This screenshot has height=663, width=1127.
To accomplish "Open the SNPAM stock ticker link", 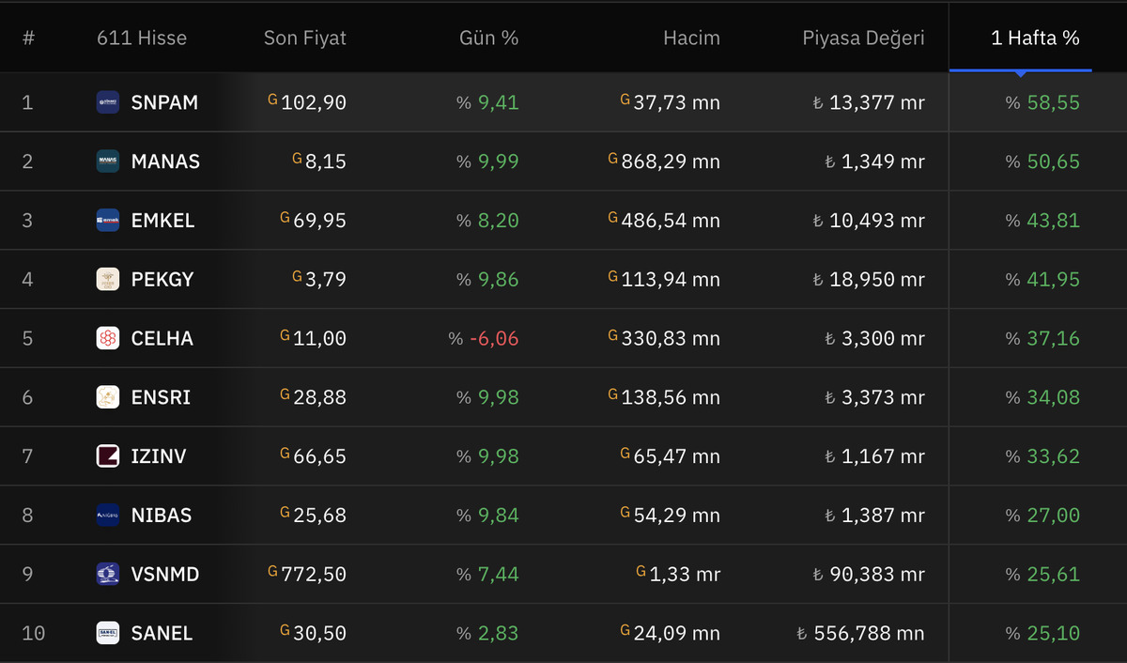I will pyautogui.click(x=164, y=102).
